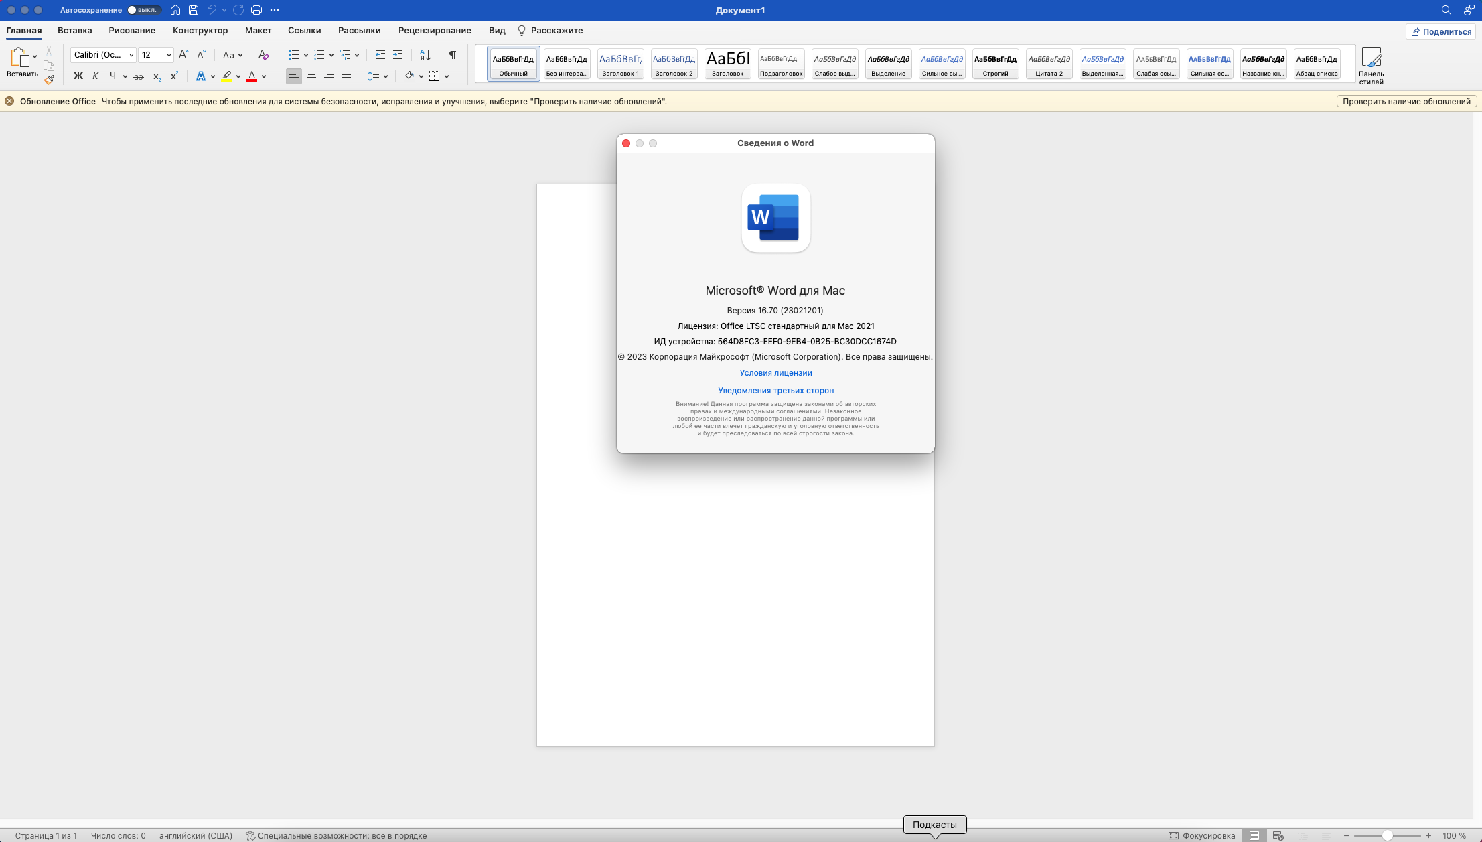Click Проверить наличие обновлений button
1482x842 pixels.
(1406, 102)
